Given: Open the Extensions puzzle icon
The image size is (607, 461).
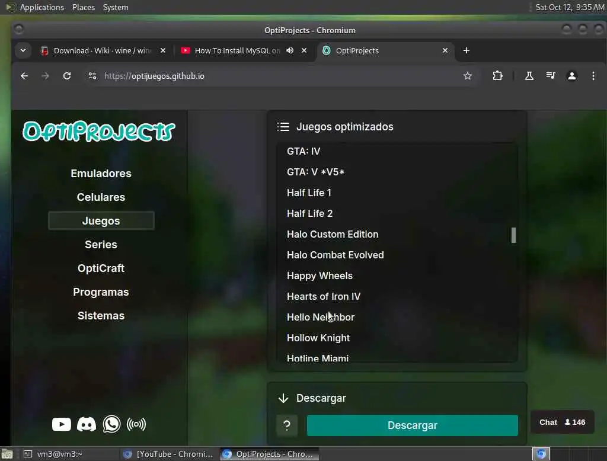Looking at the screenshot, I should 497,76.
